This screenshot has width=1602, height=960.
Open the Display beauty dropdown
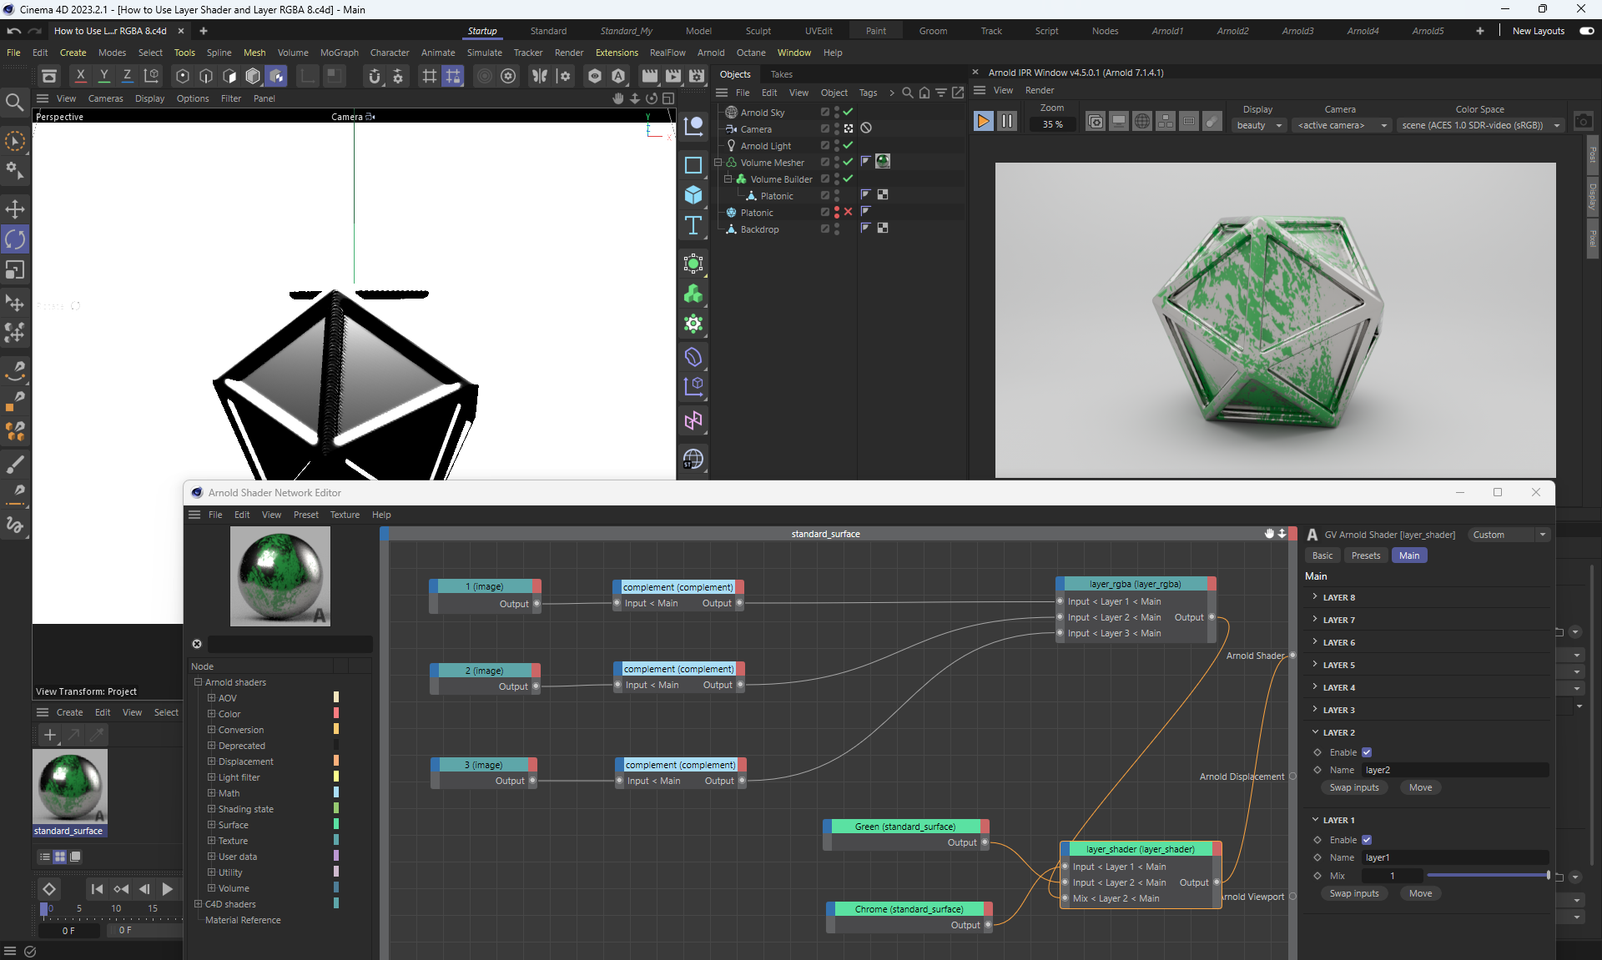click(x=1259, y=125)
